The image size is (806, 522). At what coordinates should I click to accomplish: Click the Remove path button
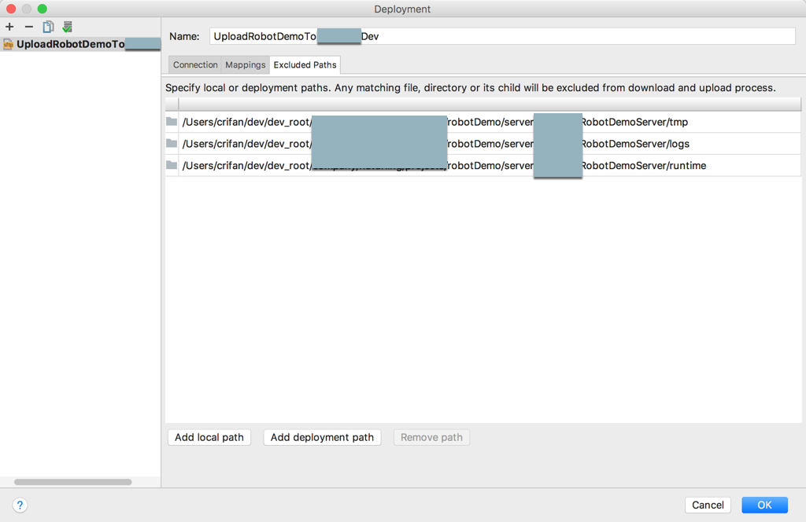(431, 437)
